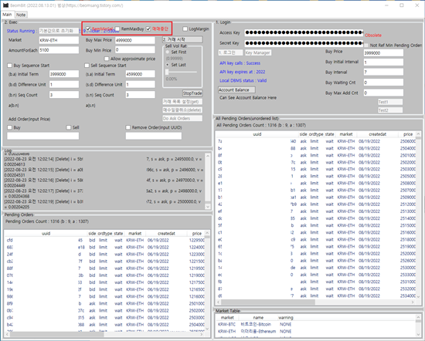Image resolution: width=425 pixels, height=341 pixels.
Task: Toggle Not Ref Min Pending Order checkbox
Action: point(366,46)
